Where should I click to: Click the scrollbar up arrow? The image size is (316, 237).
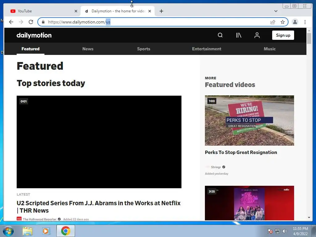point(309,31)
